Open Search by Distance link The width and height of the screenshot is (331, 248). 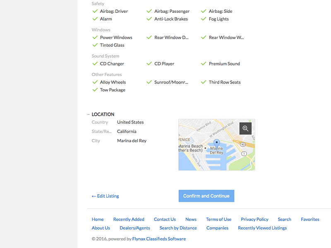pyautogui.click(x=178, y=228)
